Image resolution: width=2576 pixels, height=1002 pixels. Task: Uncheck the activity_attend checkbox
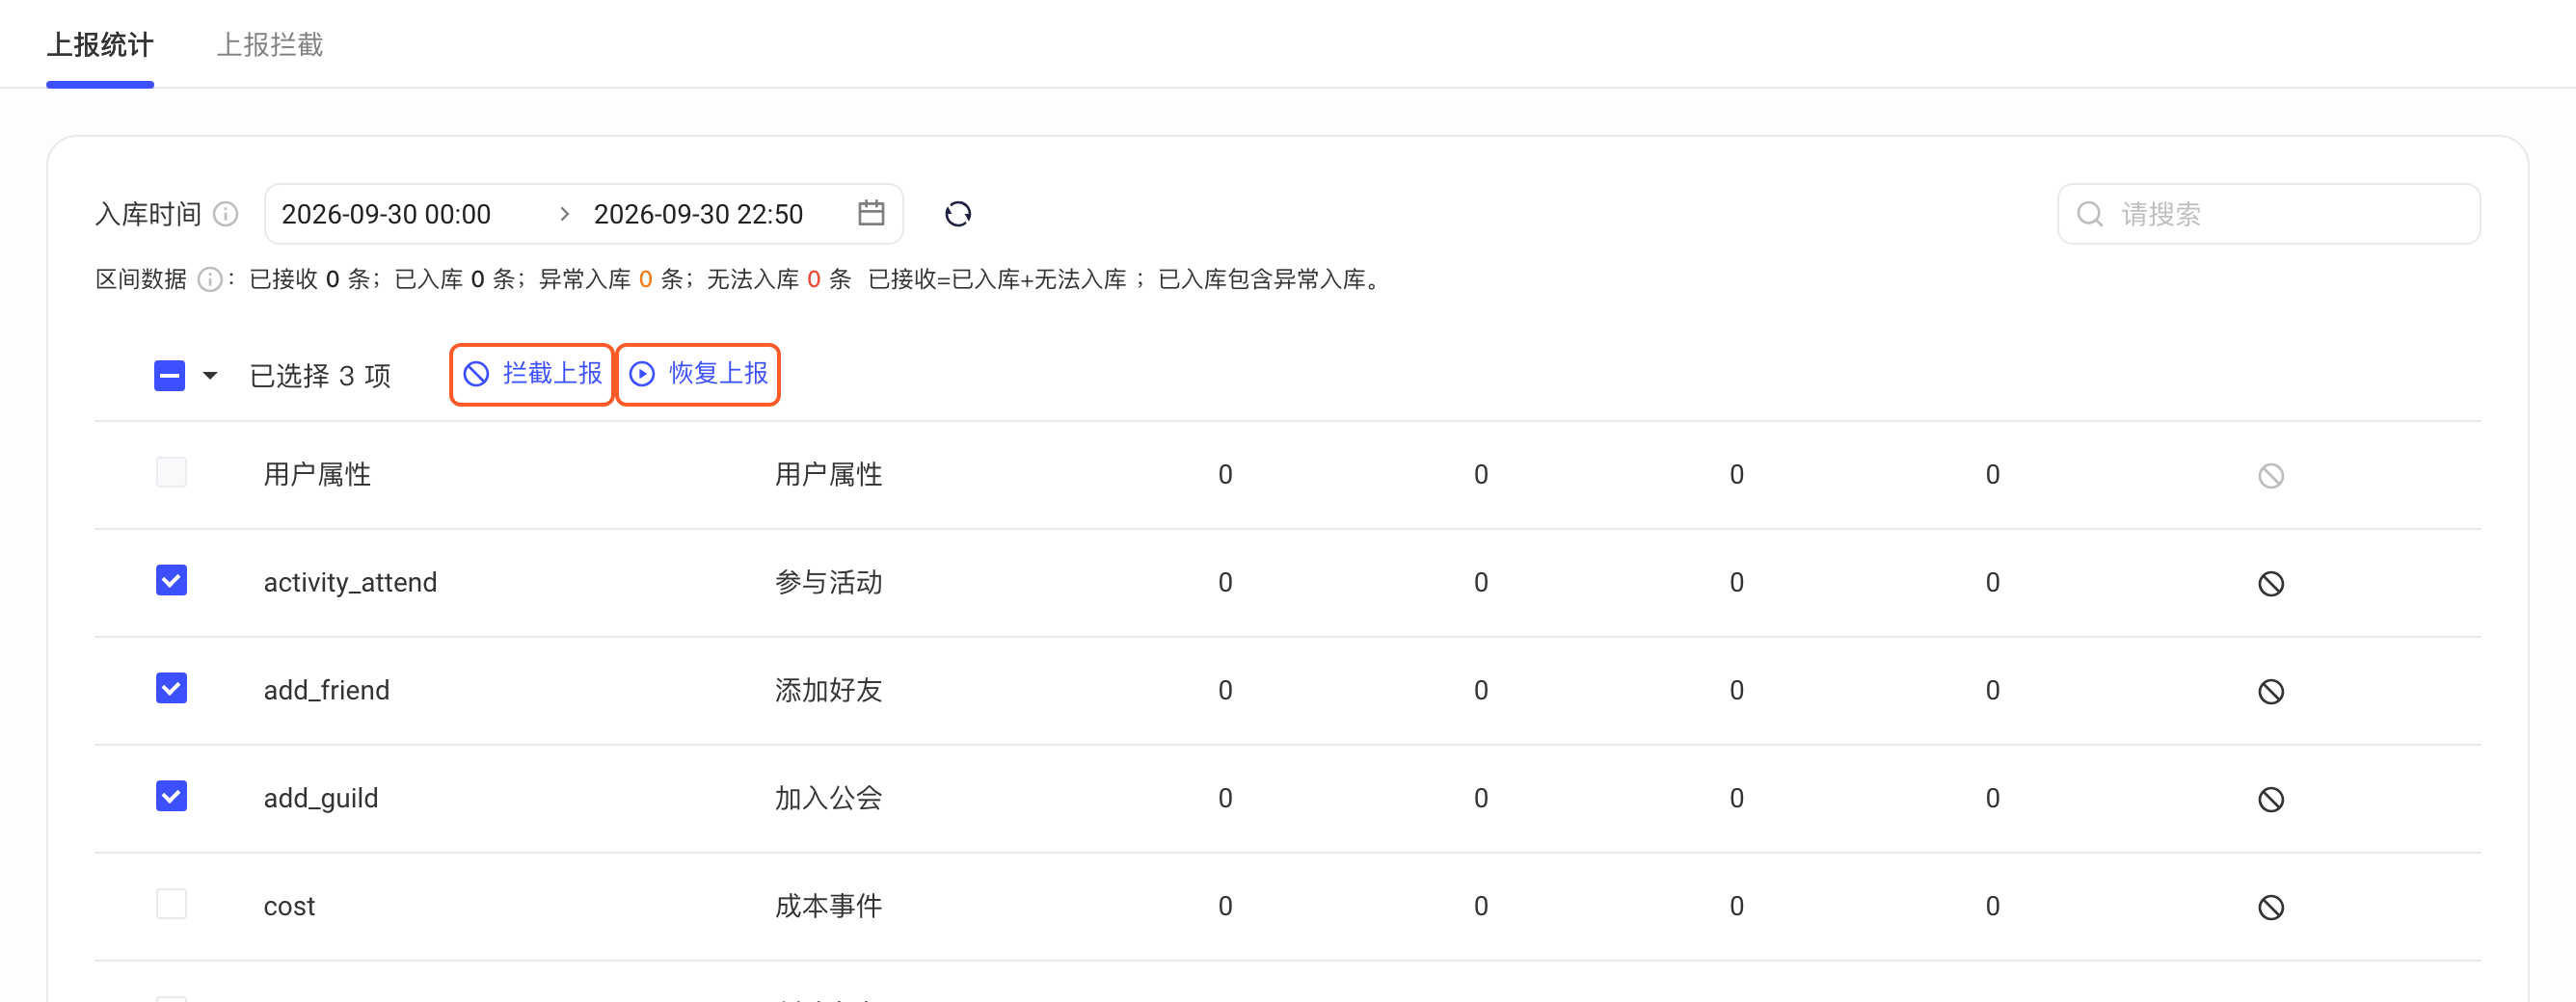coord(171,580)
